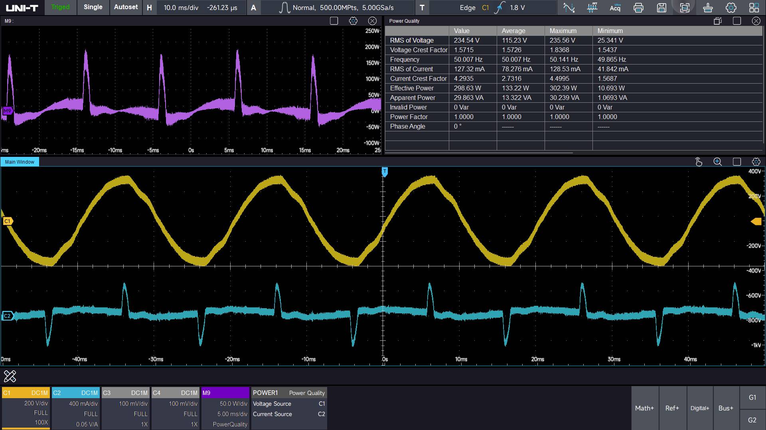Open the clear/erase display tool

[708, 7]
